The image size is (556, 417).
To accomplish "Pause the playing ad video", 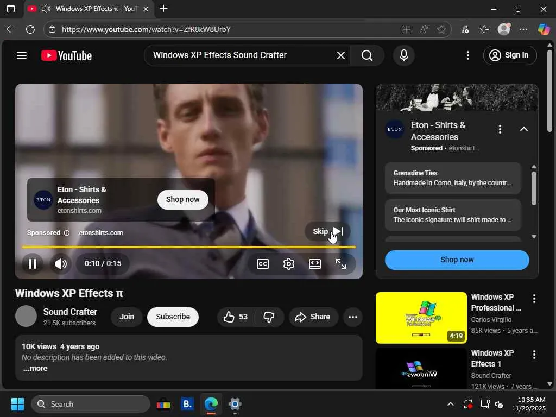I will point(33,263).
